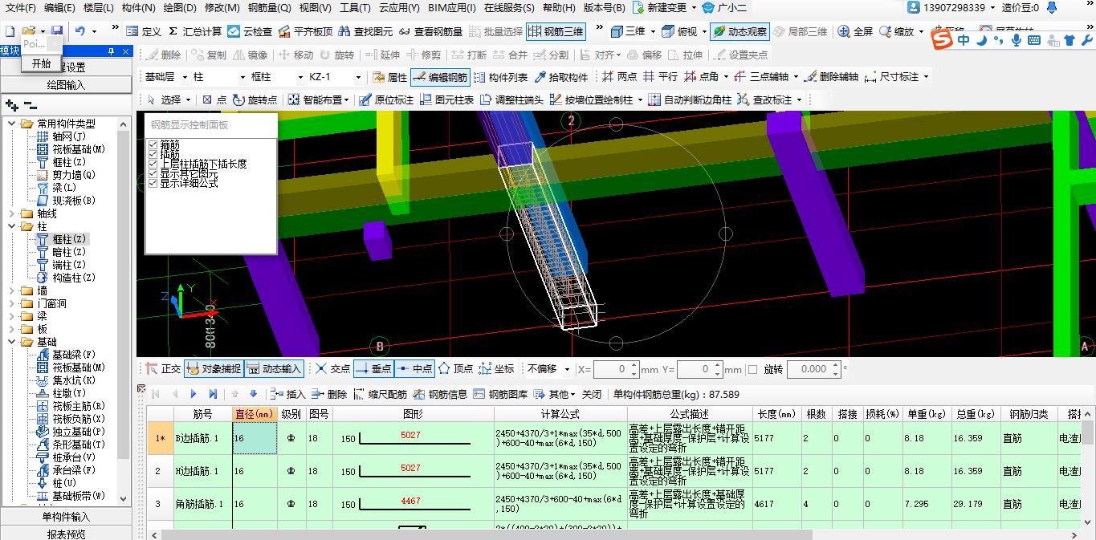This screenshot has height=540, width=1096.
Task: Select 筏板基础(M) under 基础
Action: pyautogui.click(x=79, y=367)
